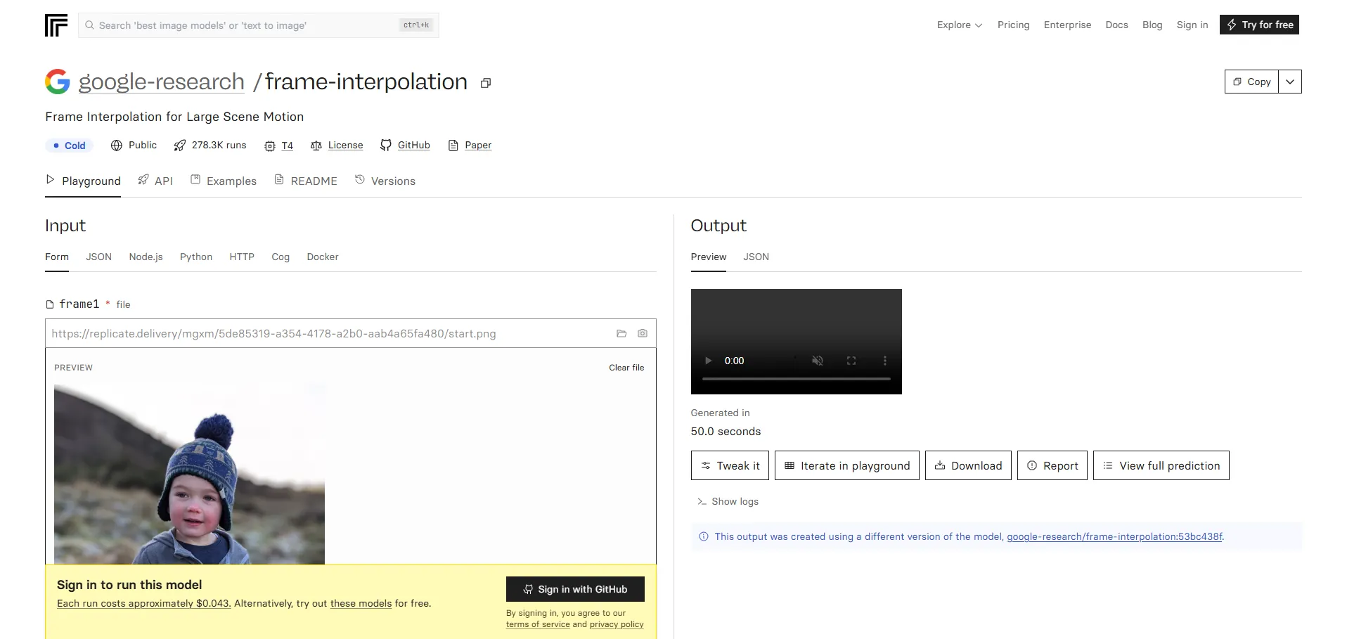The image size is (1347, 639).
Task: Switch to the README tab
Action: tap(306, 181)
